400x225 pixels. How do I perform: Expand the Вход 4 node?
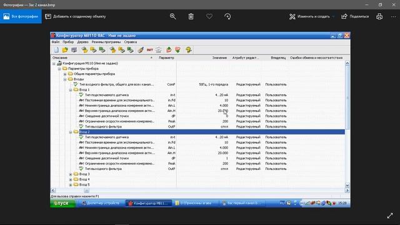[x=71, y=179]
